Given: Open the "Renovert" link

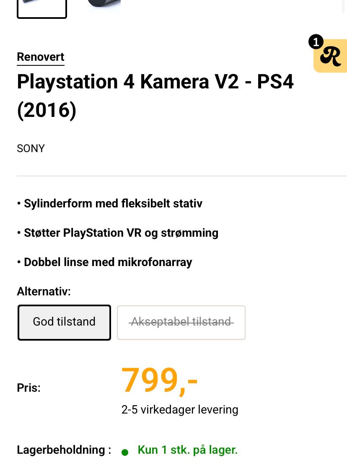Looking at the screenshot, I should click(x=41, y=57).
